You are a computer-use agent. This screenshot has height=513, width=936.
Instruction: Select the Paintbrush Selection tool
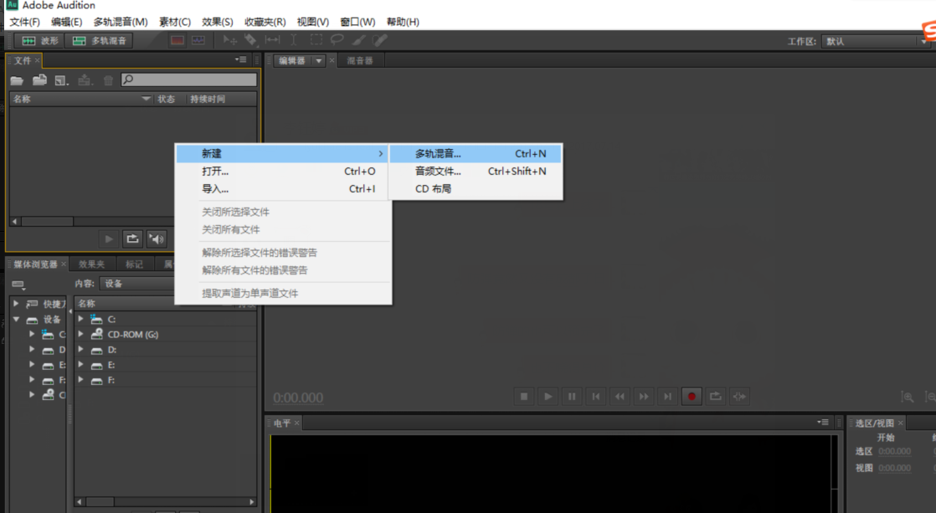(x=359, y=40)
